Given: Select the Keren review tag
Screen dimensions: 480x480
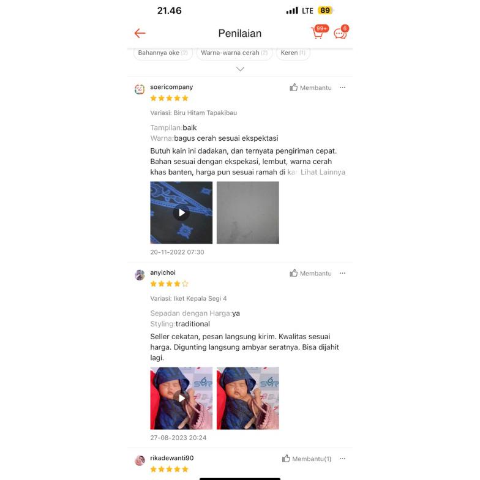Looking at the screenshot, I should tap(293, 53).
